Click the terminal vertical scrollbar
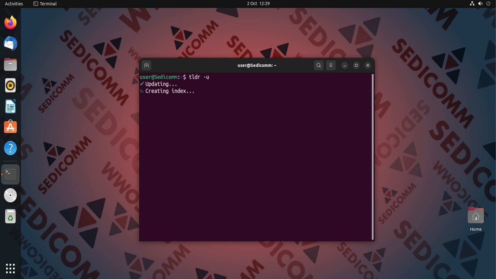 373,157
